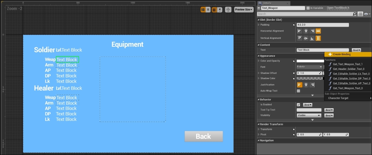Click the Shadow Color swatch
This screenshot has width=372, height=155.
(x=310, y=78)
